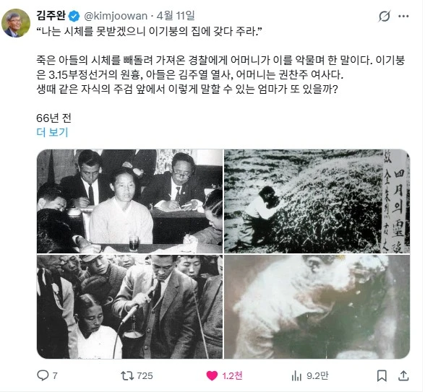Open the 4월 11일 post date link

coord(176,16)
